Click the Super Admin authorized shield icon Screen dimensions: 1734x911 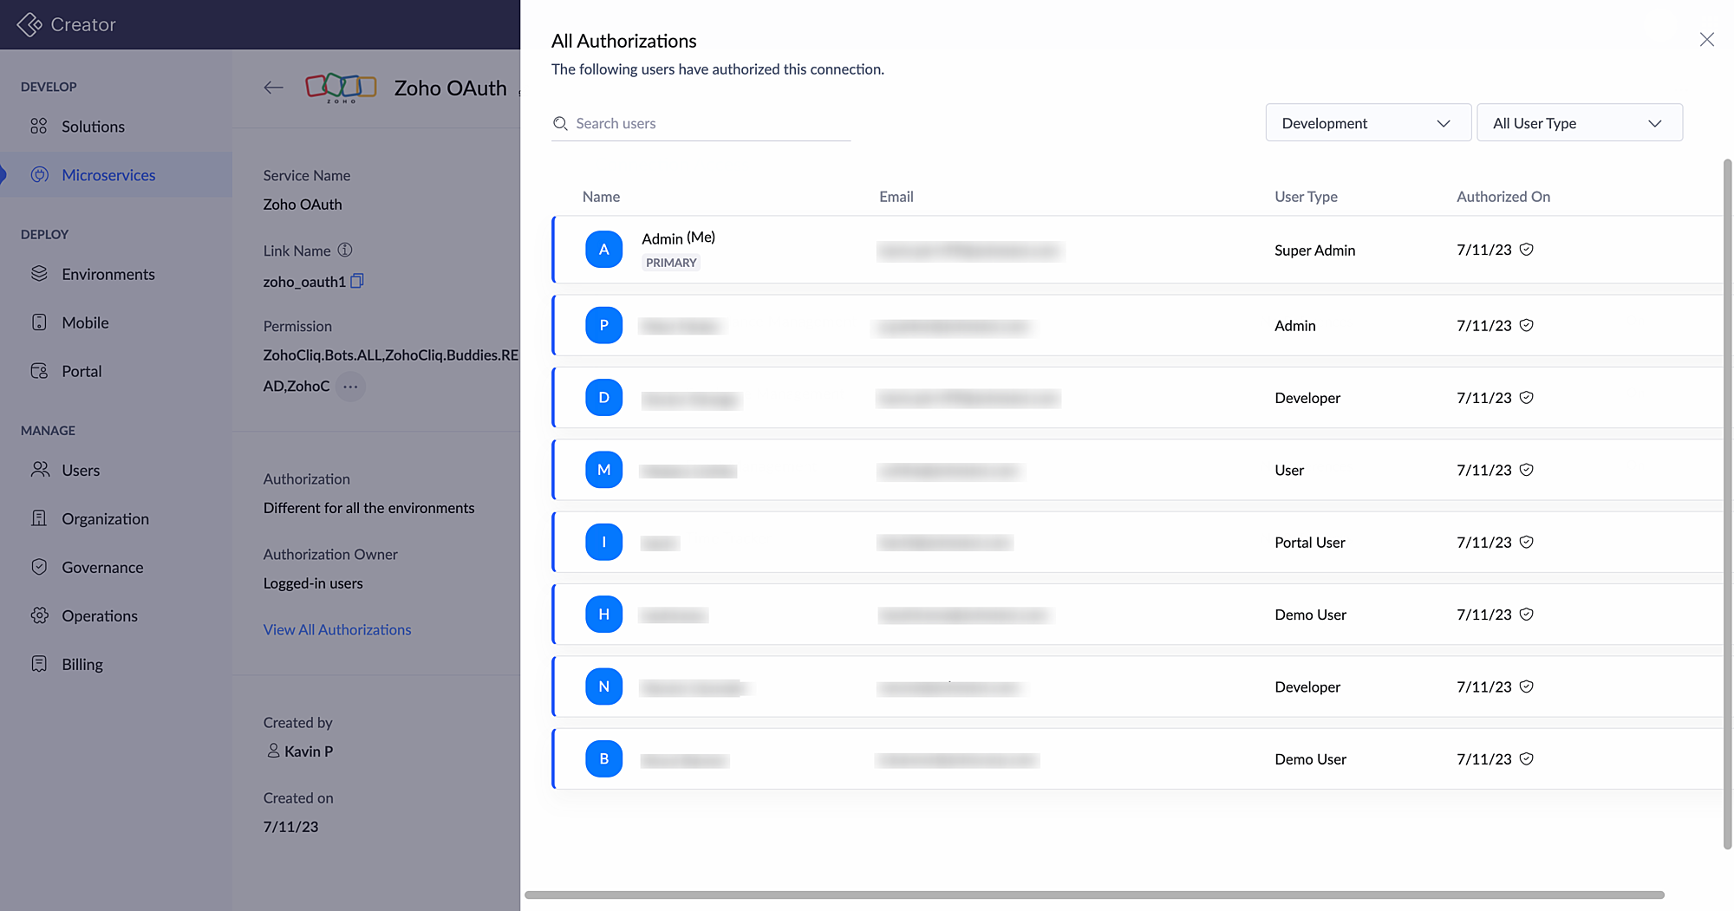(1527, 250)
